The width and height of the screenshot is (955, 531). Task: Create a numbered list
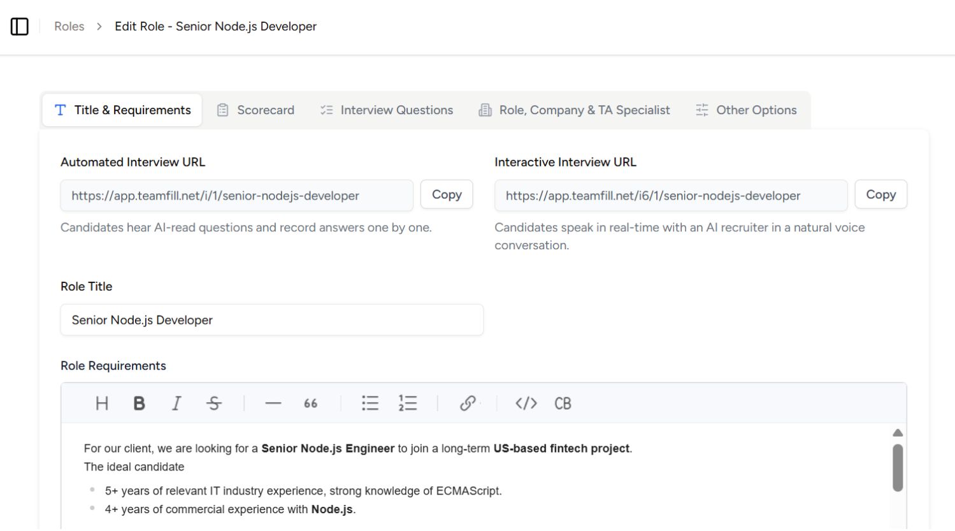pos(408,403)
